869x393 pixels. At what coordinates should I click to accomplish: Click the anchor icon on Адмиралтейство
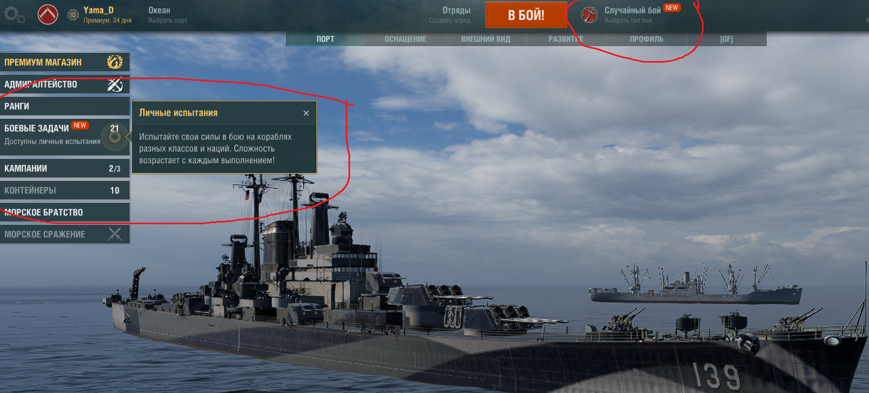click(x=114, y=85)
